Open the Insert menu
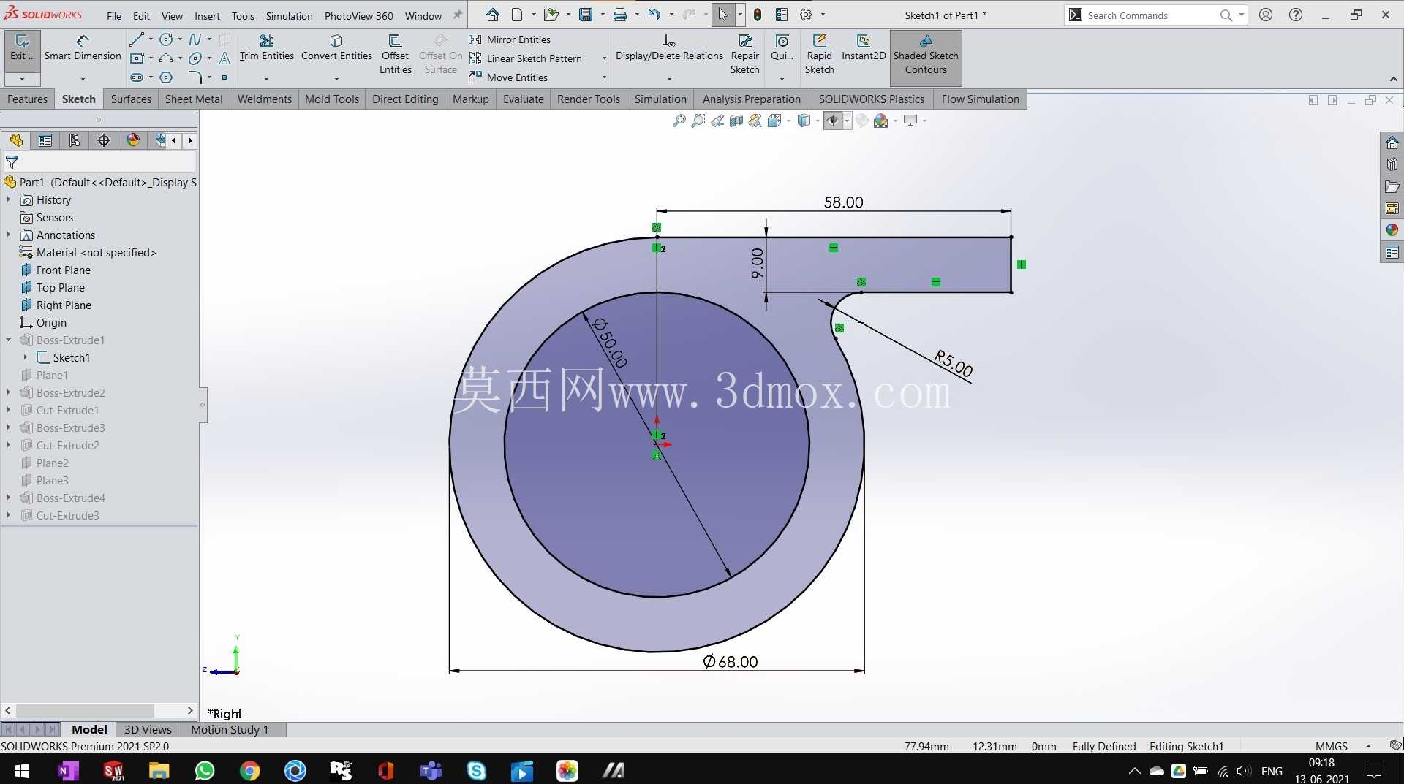The height and width of the screenshot is (784, 1404). 207,15
